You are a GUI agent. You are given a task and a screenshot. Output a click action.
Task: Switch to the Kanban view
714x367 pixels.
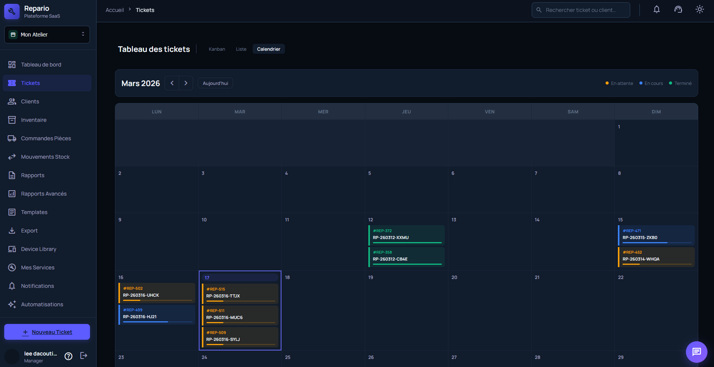pyautogui.click(x=217, y=49)
